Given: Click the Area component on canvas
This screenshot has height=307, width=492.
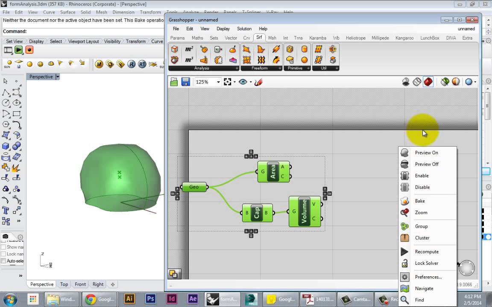Looking at the screenshot, I should (x=273, y=171).
